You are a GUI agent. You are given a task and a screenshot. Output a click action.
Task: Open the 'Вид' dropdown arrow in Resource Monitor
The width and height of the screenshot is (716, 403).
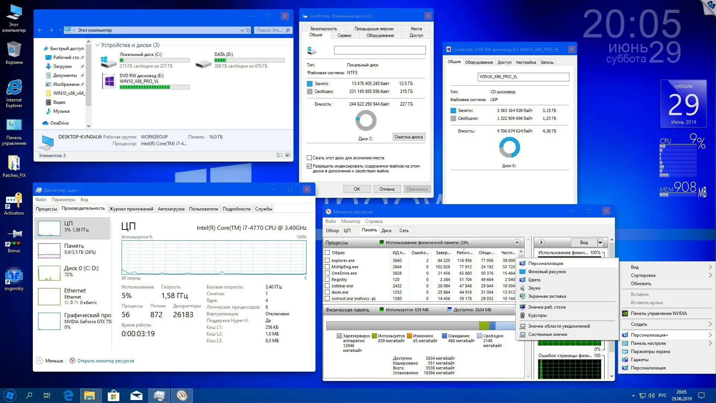600,243
